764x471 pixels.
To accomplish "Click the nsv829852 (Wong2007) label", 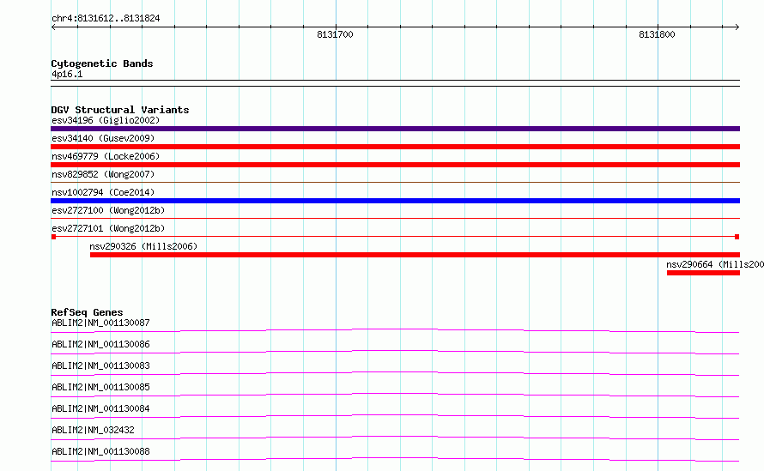I will click(x=103, y=174).
